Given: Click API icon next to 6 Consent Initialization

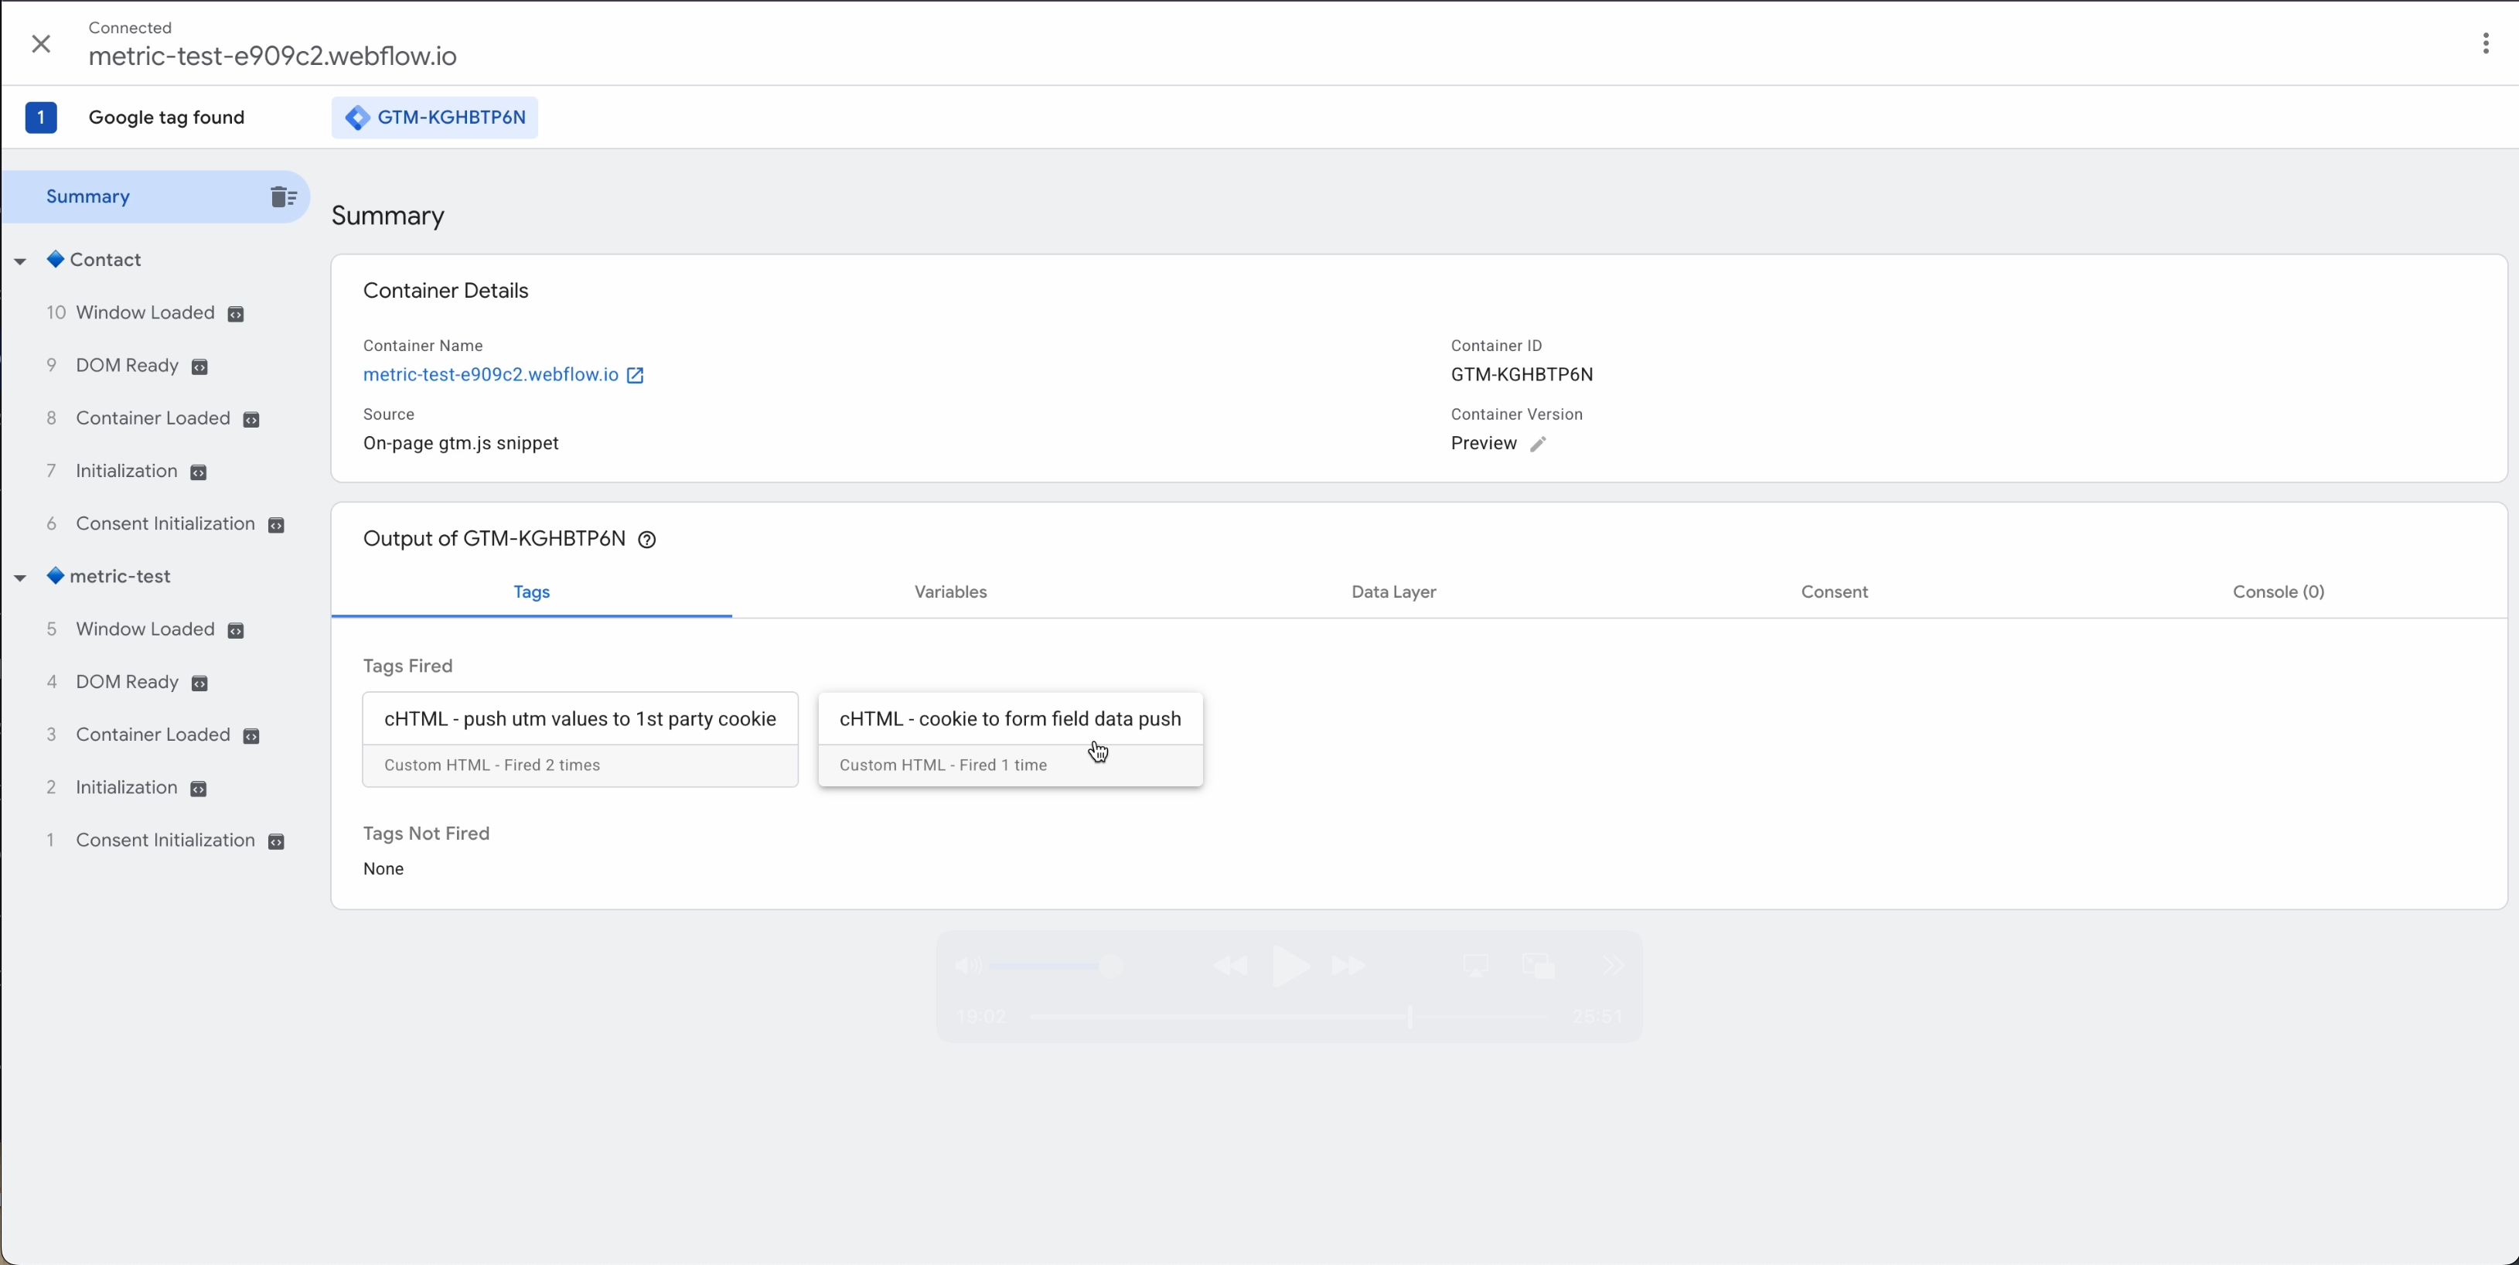Looking at the screenshot, I should [x=277, y=526].
